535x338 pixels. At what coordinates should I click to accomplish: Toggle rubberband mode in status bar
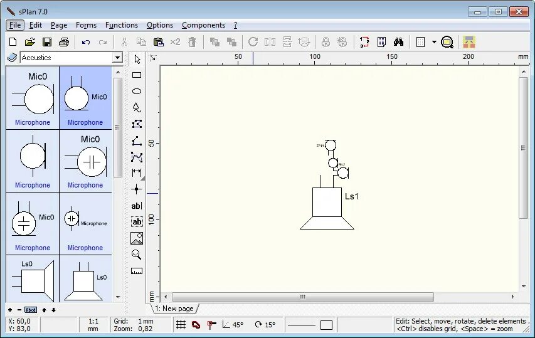click(196, 325)
